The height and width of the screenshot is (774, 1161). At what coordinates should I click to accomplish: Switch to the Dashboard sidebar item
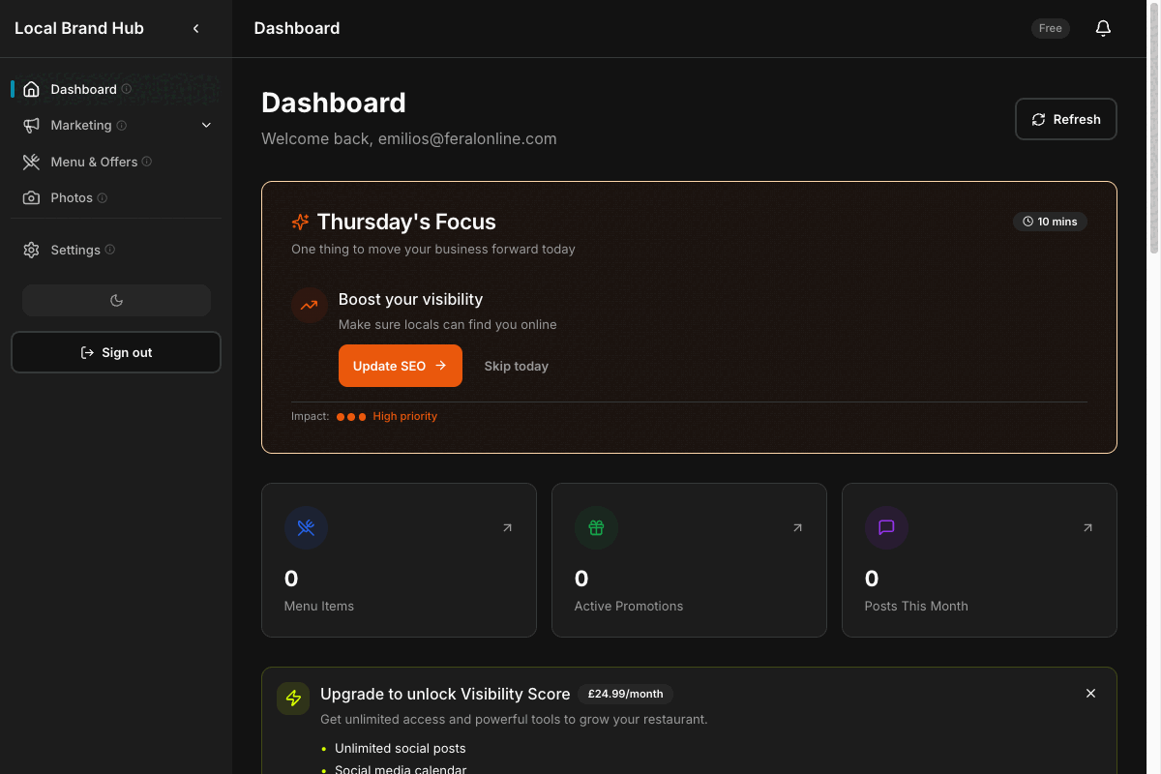86,88
